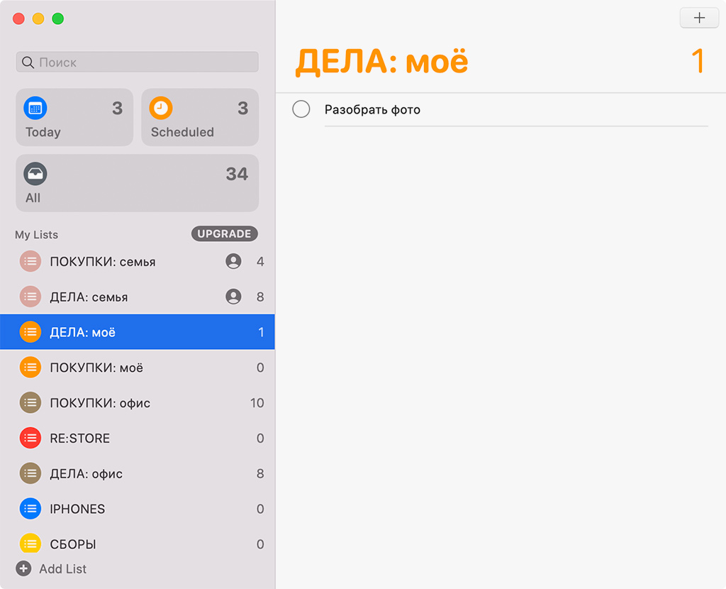
Task: Click the ДЕЛА: моё list title heading
Action: point(382,62)
